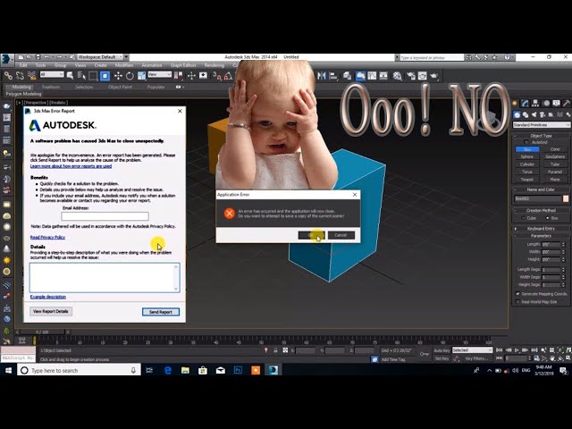This screenshot has width=572, height=429.
Task: Click the Mirror tool icon
Action: point(322,75)
